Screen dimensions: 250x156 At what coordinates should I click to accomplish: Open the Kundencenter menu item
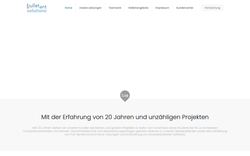185,8
